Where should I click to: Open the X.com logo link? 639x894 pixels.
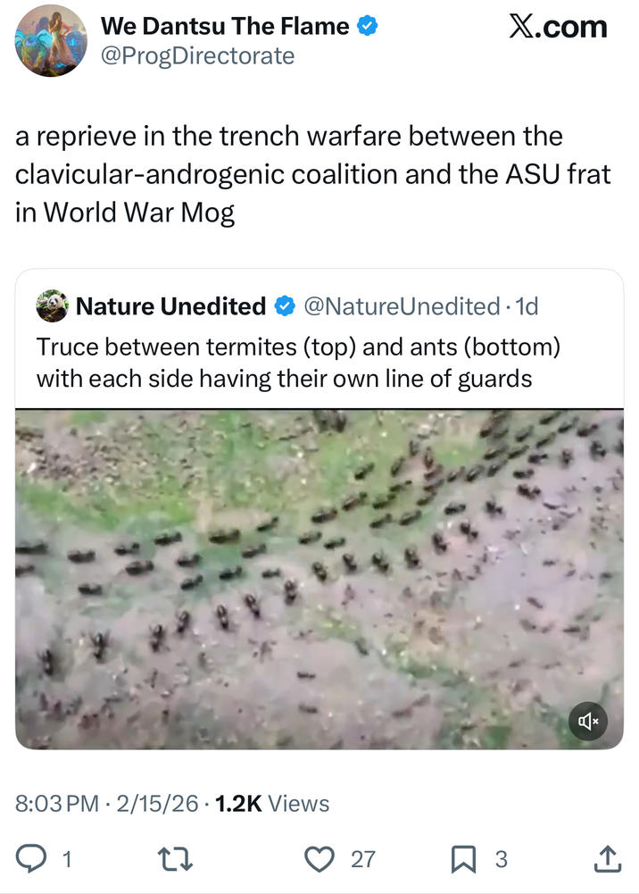point(558,27)
